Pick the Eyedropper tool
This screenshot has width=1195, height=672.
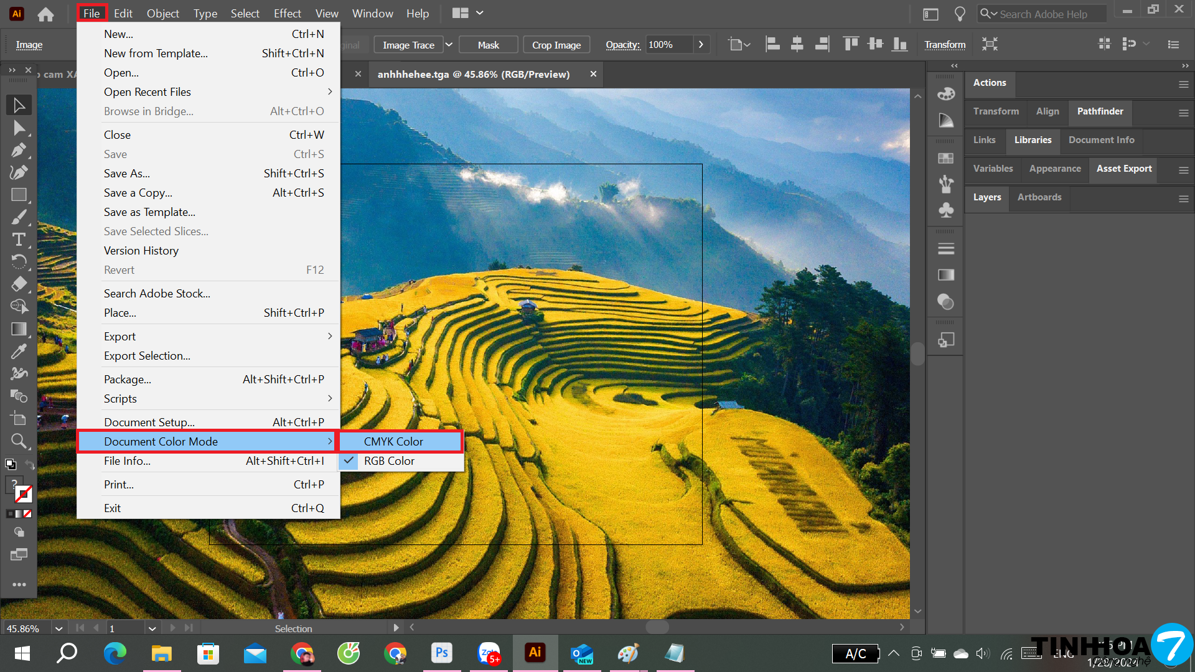click(x=19, y=352)
